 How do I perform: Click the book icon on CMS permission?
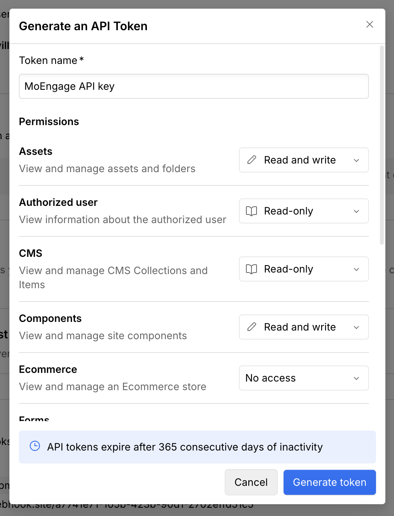pyautogui.click(x=251, y=269)
